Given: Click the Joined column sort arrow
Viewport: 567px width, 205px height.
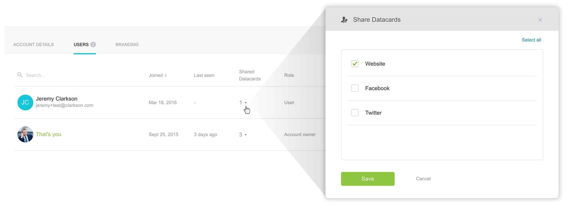Looking at the screenshot, I should (166, 75).
